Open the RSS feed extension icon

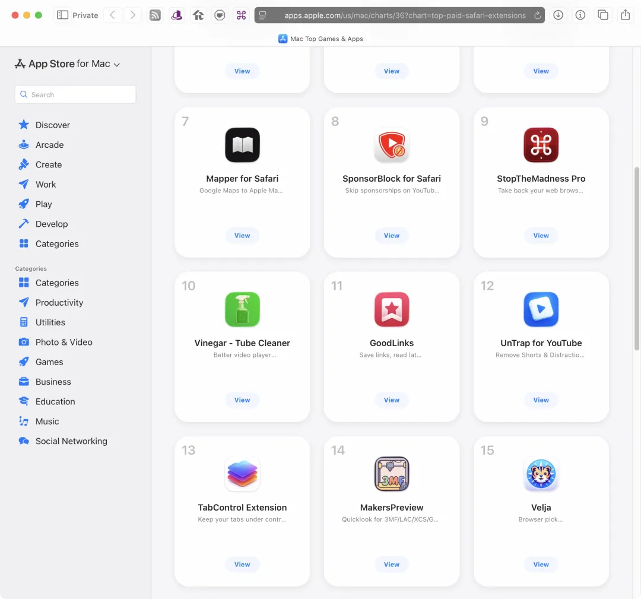pos(155,15)
